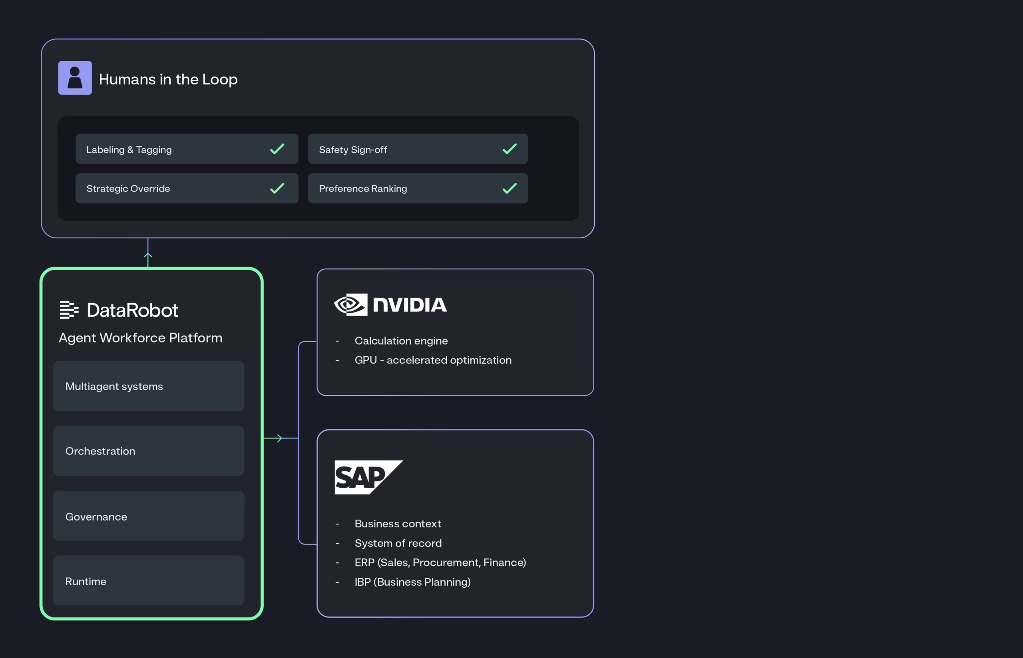Click the NVIDIA eye logo icon
Viewport: 1023px width, 658px height.
click(351, 305)
